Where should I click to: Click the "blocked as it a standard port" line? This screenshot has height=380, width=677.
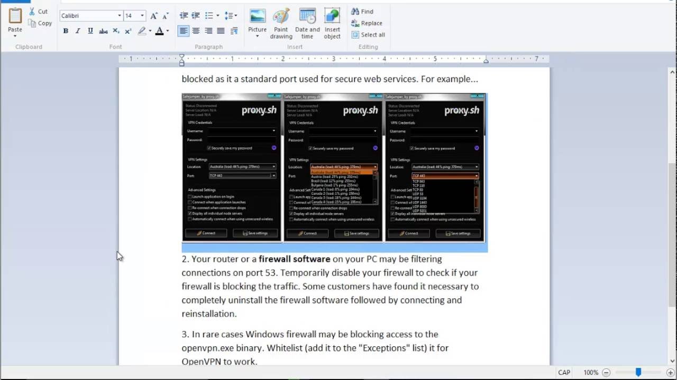tap(330, 79)
